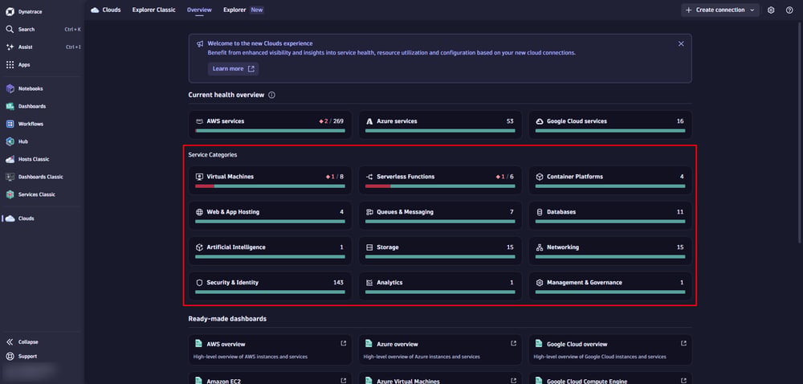803x384 pixels.
Task: Click info icon next to Current health overview
Action: (x=271, y=95)
